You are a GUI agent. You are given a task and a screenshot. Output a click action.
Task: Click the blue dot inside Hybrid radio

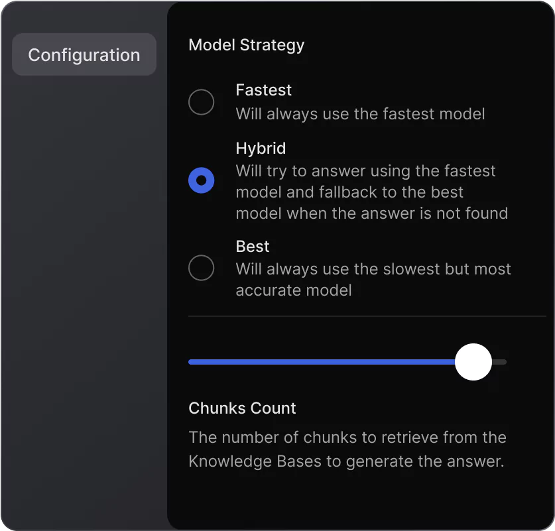pyautogui.click(x=201, y=180)
